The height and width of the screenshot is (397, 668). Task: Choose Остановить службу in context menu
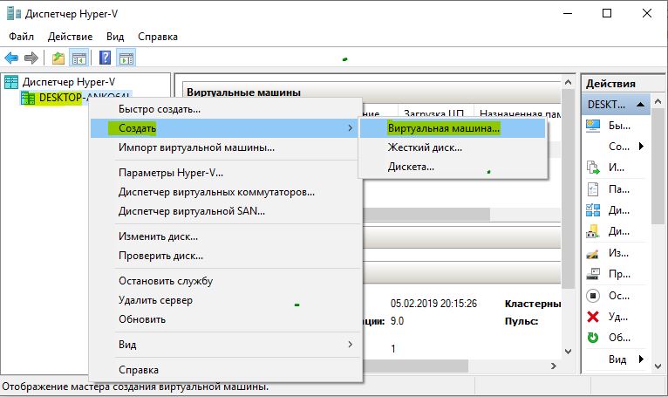click(226, 281)
